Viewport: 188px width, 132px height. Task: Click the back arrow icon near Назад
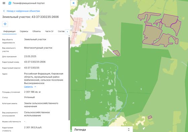[4, 11]
